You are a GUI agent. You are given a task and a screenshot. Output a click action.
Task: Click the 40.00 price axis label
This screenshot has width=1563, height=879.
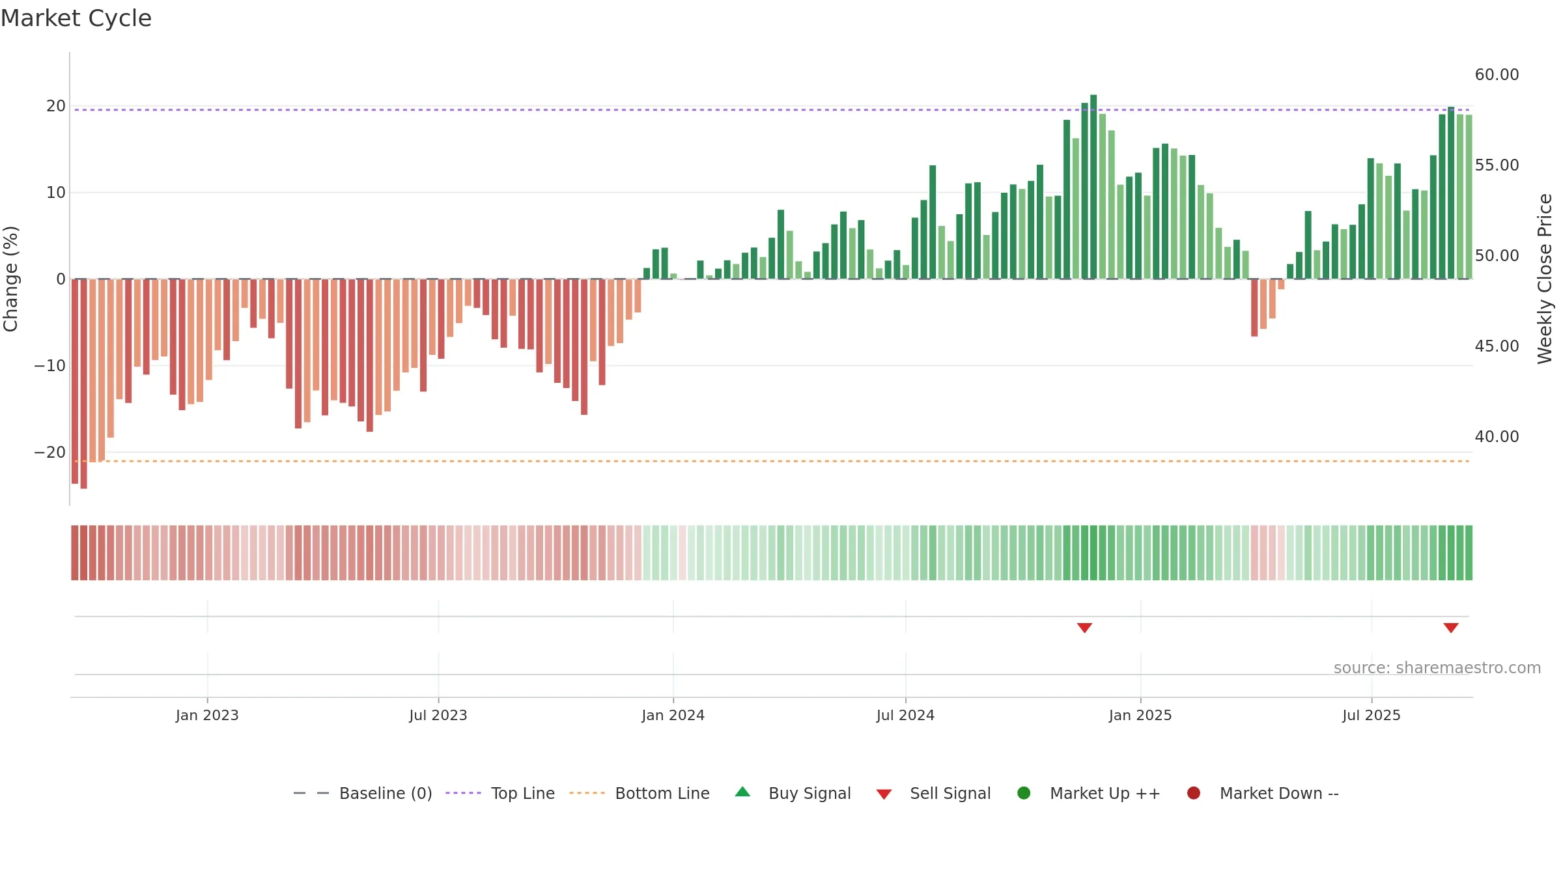click(x=1497, y=437)
